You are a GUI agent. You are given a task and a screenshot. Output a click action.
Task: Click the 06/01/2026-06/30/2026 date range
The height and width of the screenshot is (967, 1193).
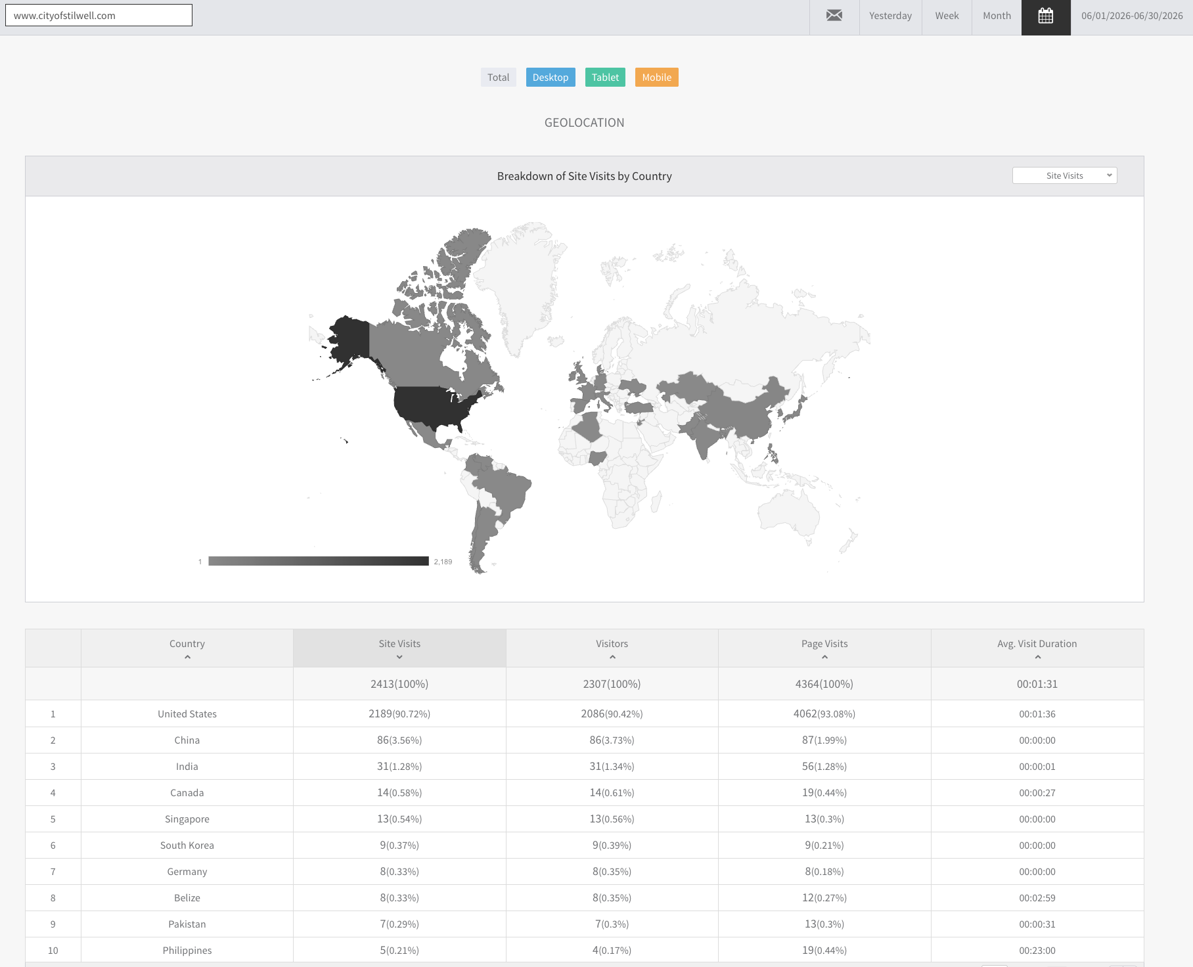pos(1132,16)
